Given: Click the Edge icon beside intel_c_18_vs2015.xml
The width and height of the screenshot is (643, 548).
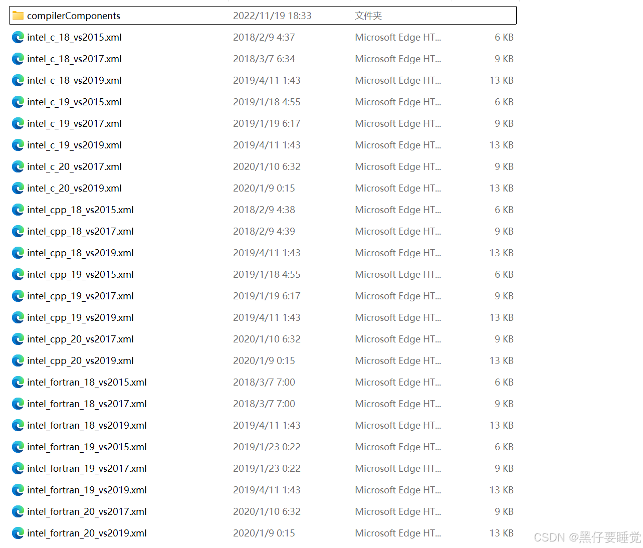Looking at the screenshot, I should coord(18,37).
